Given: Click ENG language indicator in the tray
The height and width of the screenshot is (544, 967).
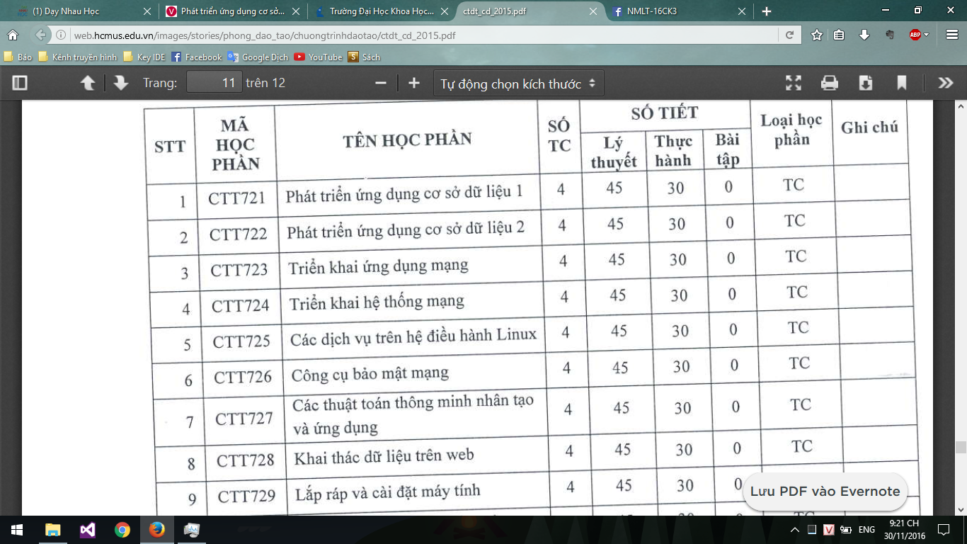Looking at the screenshot, I should point(866,530).
